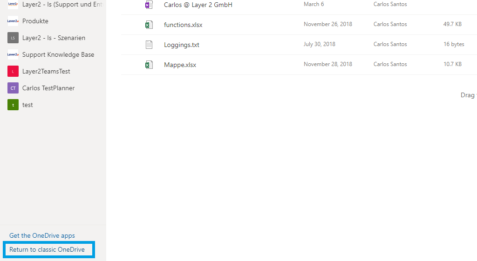The width and height of the screenshot is (477, 261).
Task: Select the Layer2TeamsTest site
Action: coord(46,71)
